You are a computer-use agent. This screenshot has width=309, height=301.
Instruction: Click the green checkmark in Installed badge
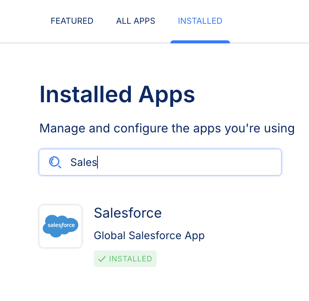coord(102,259)
